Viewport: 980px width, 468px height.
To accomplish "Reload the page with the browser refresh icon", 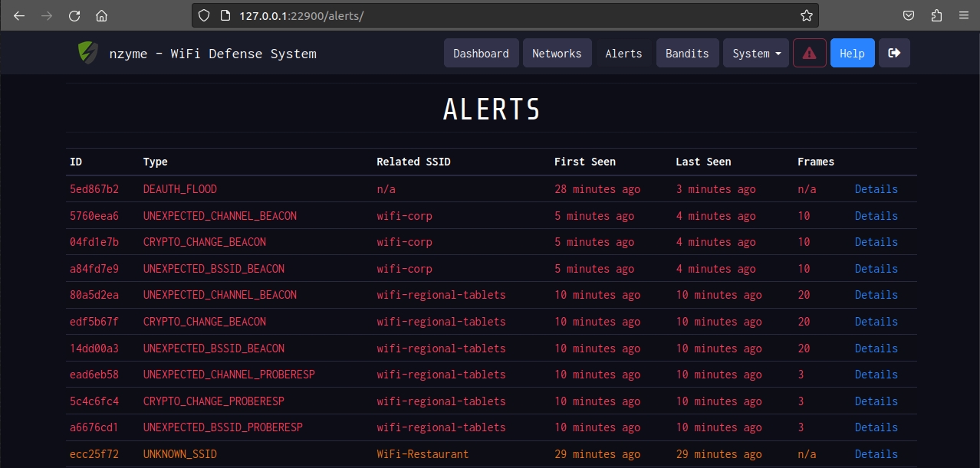I will coord(74,15).
